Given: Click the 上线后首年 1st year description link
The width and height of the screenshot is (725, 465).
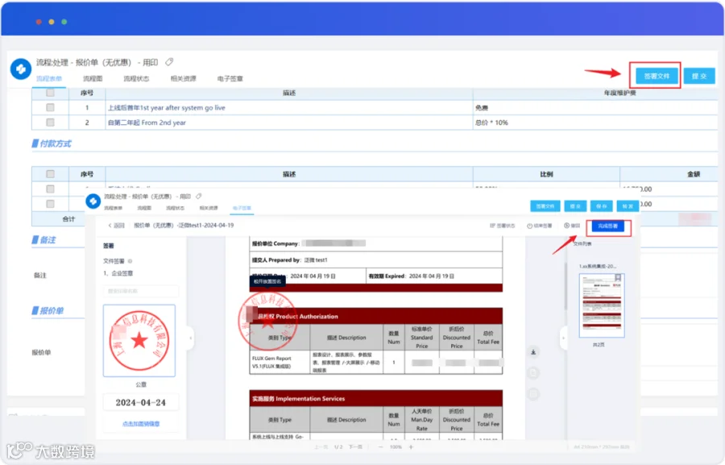Looking at the screenshot, I should pyautogui.click(x=167, y=108).
